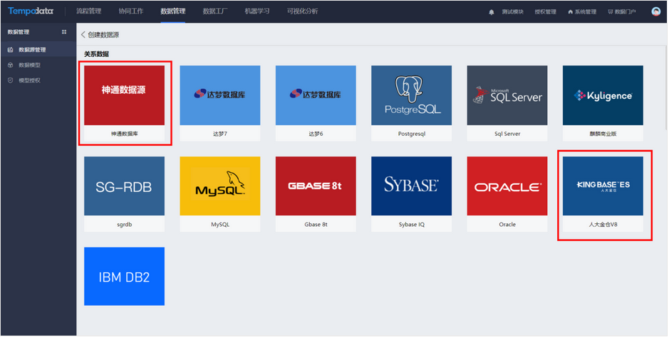Viewport: 669px width, 337px height.
Task: Click the sgrdb caption text
Action: coord(124,224)
